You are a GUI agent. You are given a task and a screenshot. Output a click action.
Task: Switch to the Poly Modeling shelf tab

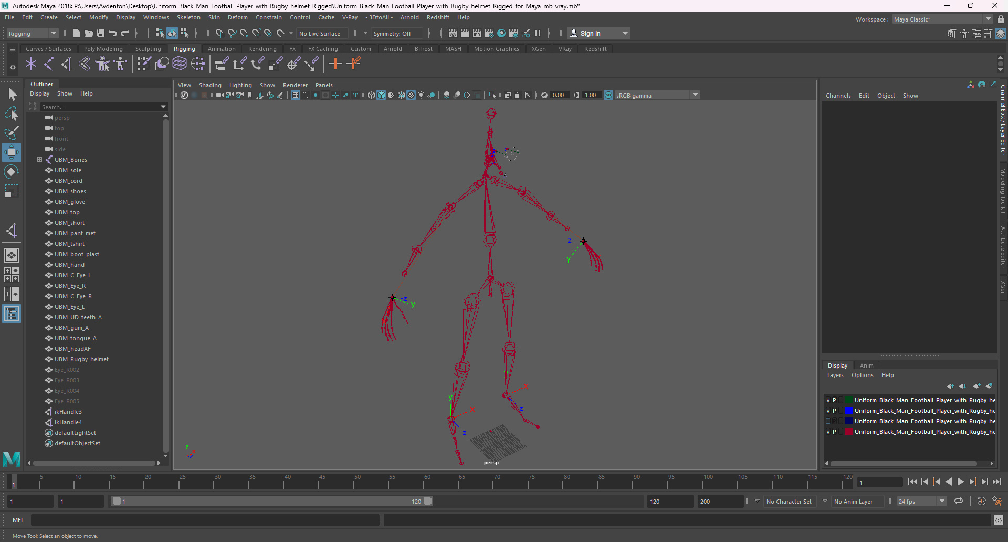[x=103, y=49]
